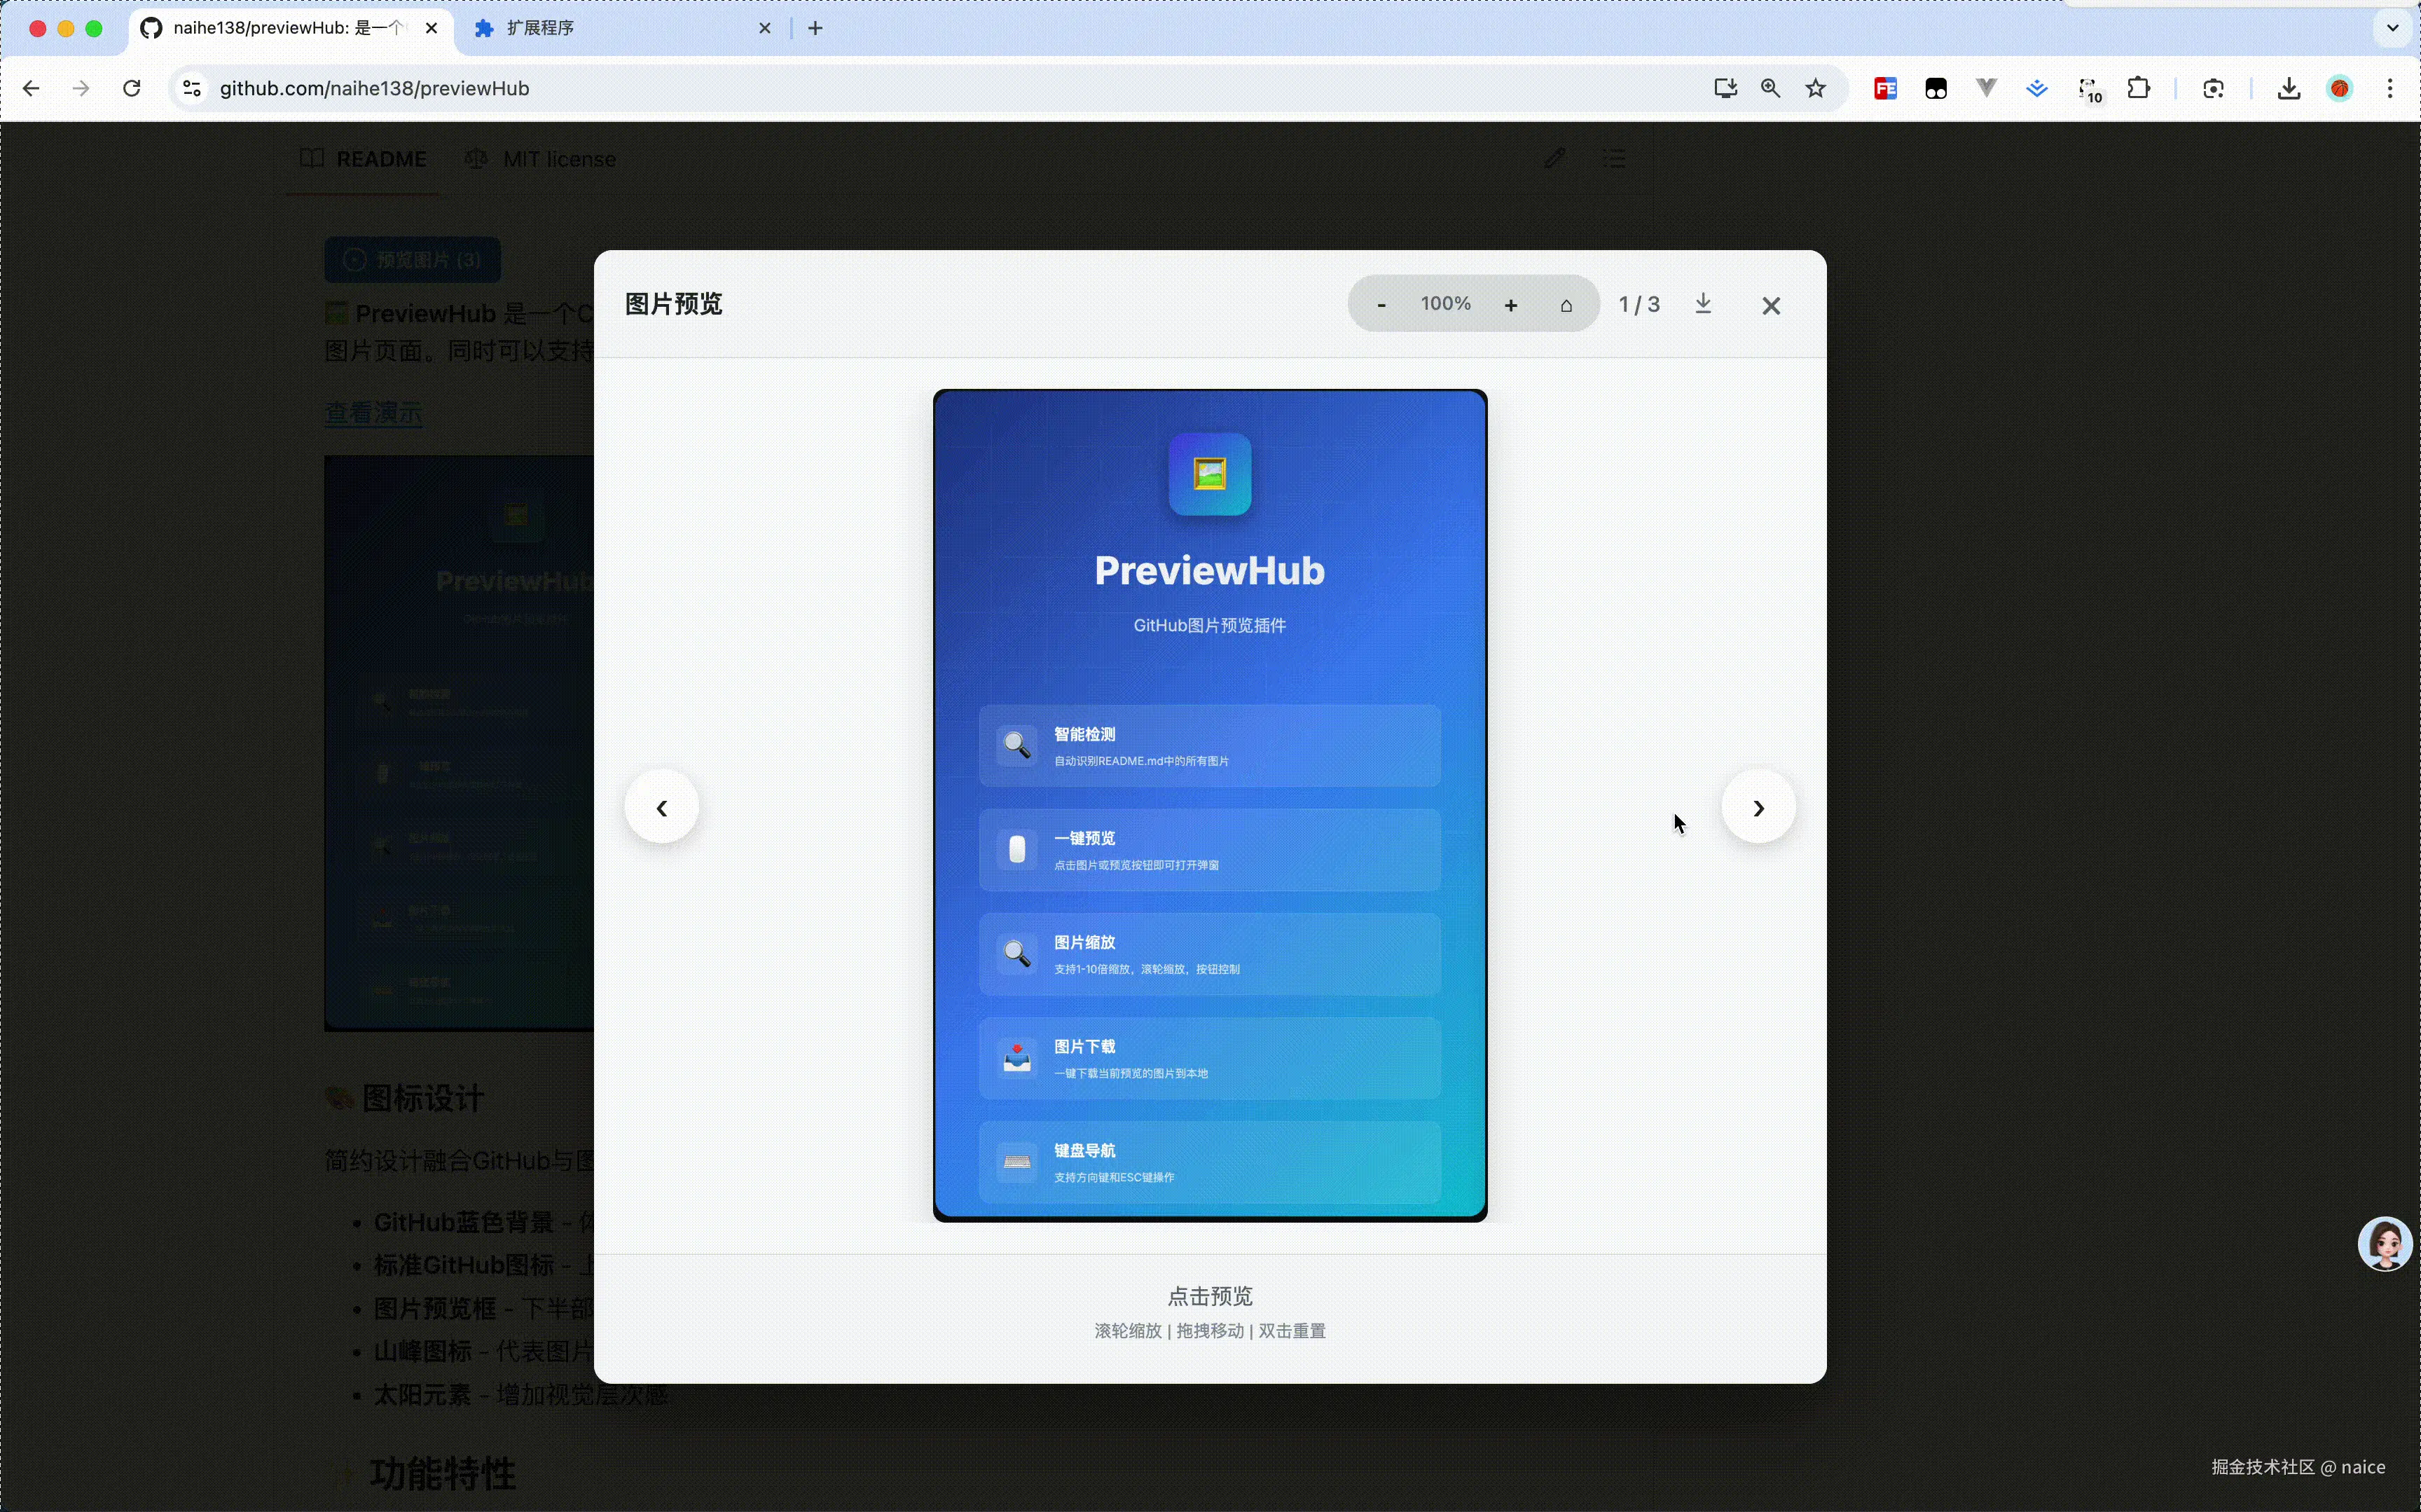Click the 功能特性 heading
Image resolution: width=2421 pixels, height=1512 pixels.
[x=443, y=1473]
